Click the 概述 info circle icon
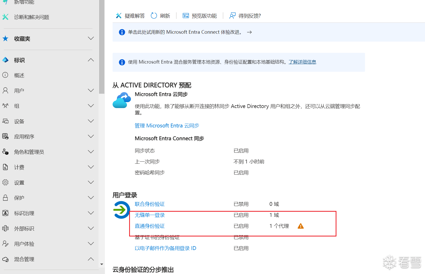425x274 pixels. [5, 75]
